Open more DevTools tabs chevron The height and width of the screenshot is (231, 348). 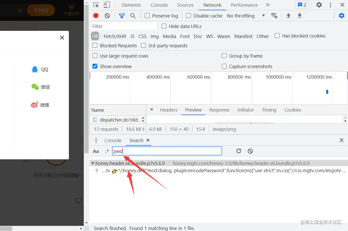coord(268,5)
